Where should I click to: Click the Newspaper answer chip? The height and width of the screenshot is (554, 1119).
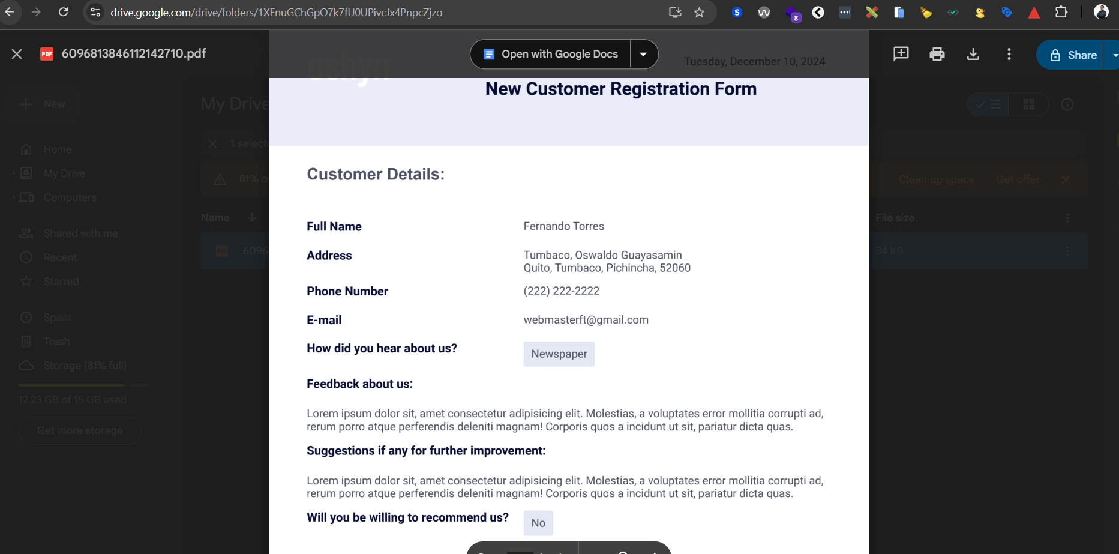559,354
